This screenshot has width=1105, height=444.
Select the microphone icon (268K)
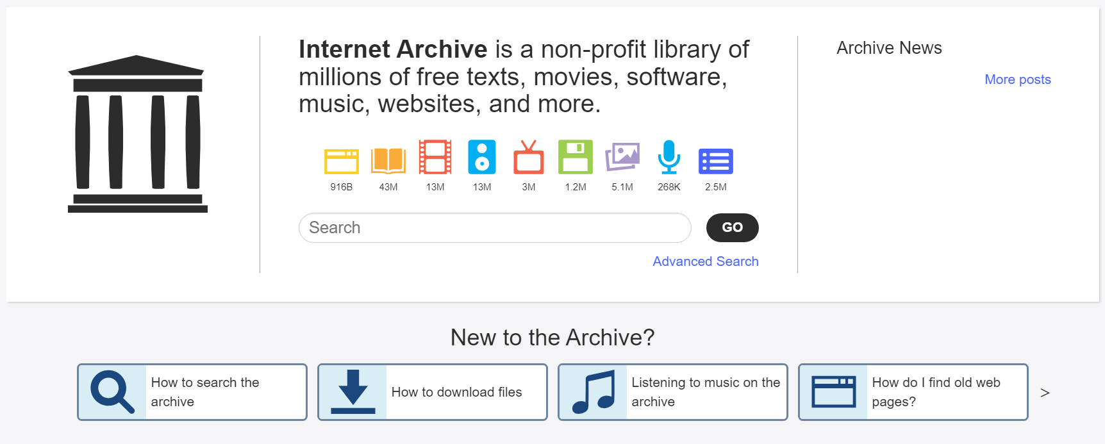(669, 160)
